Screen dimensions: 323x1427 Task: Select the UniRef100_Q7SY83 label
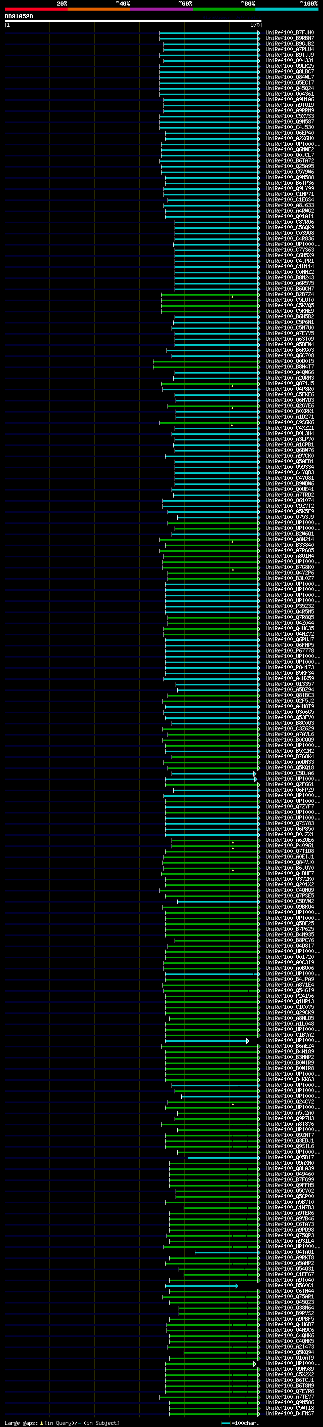tap(289, 823)
